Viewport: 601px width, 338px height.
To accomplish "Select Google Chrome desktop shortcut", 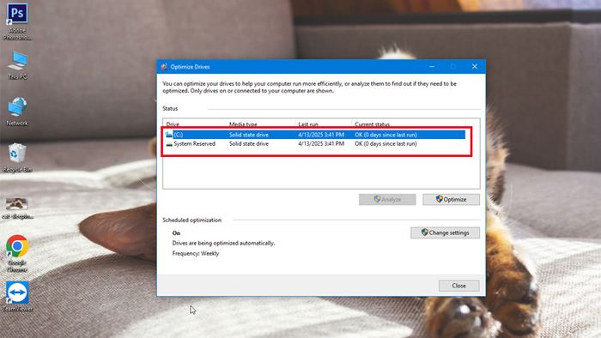I will pos(17,253).
